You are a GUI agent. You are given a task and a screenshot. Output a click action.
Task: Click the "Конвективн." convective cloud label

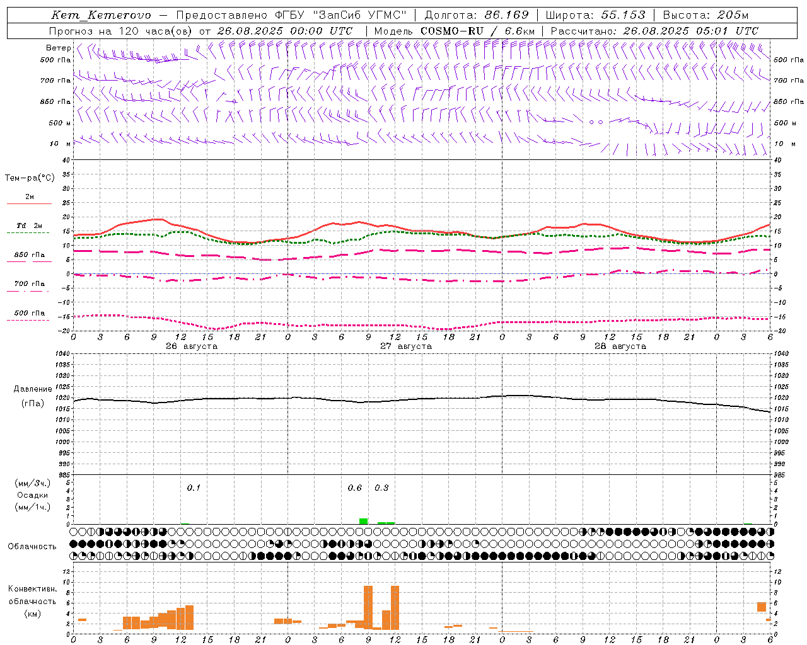click(x=33, y=588)
